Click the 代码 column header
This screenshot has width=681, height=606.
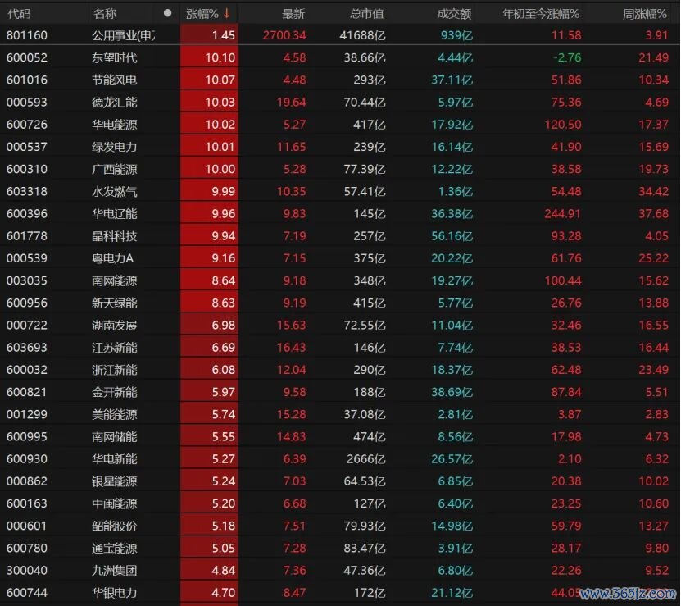[19, 14]
